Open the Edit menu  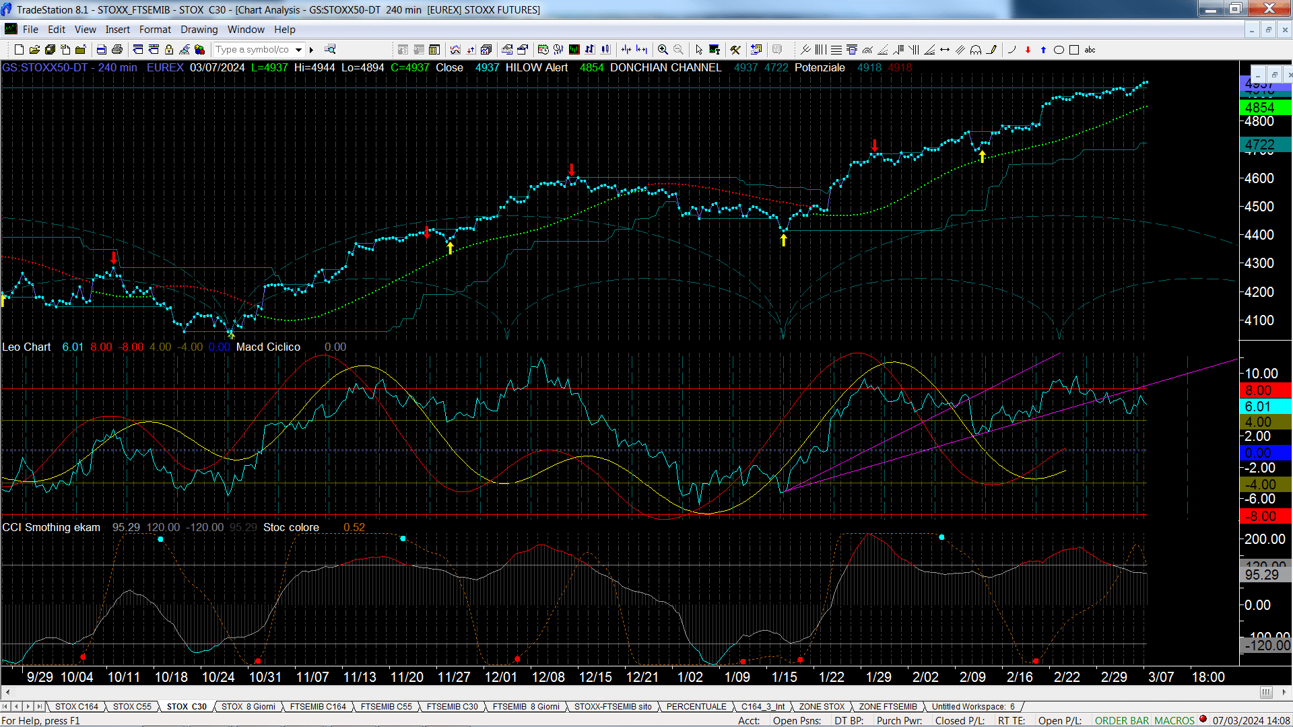(57, 30)
